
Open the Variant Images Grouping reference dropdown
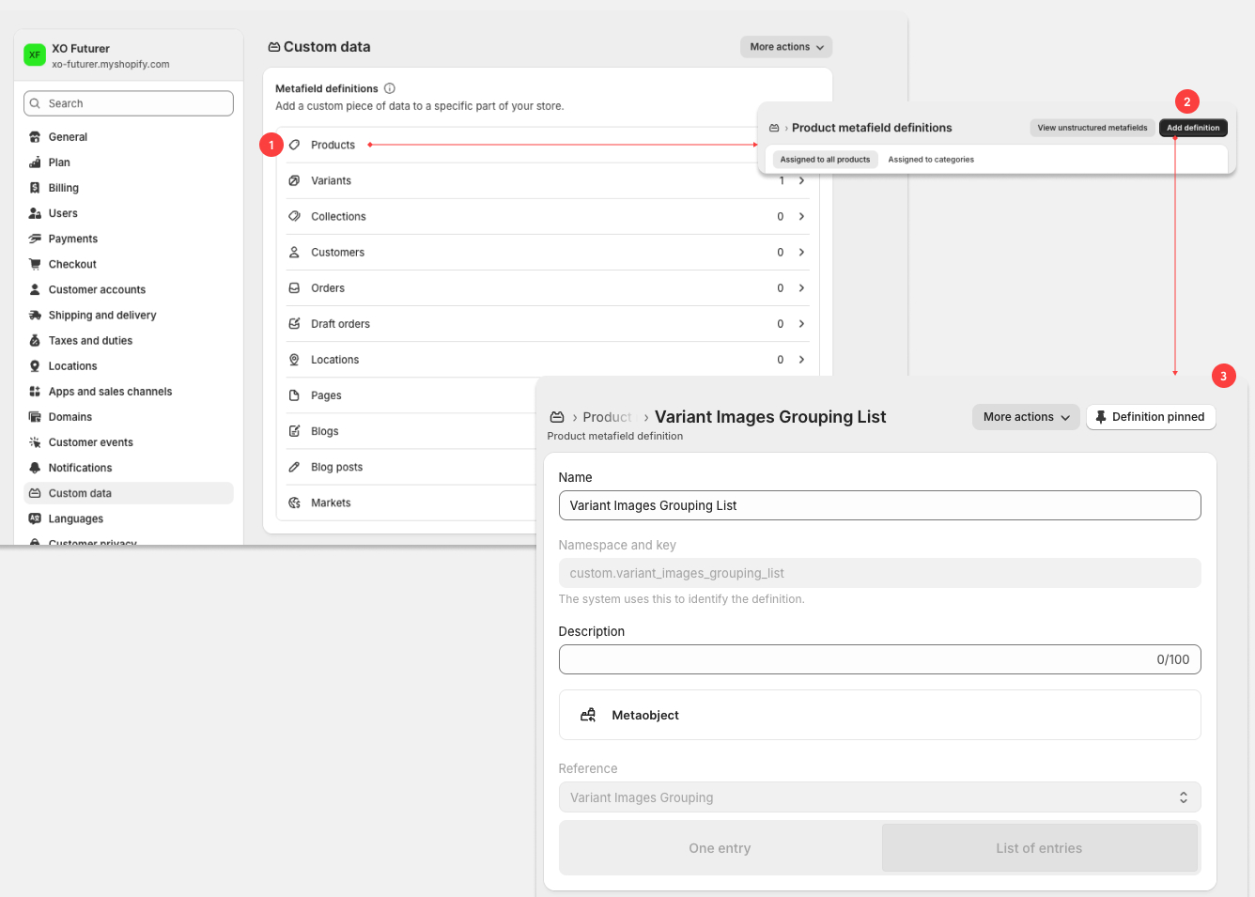click(x=879, y=797)
